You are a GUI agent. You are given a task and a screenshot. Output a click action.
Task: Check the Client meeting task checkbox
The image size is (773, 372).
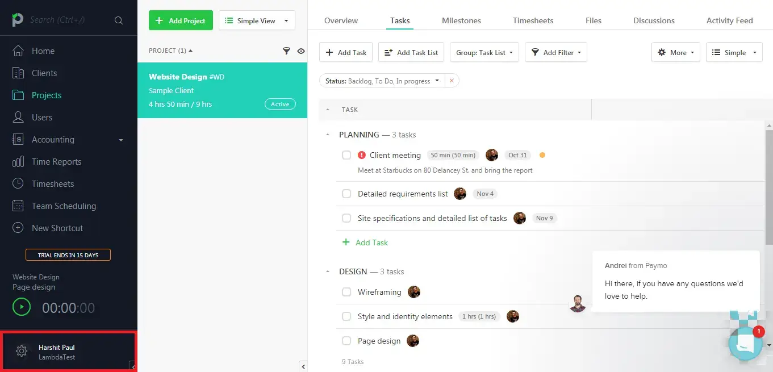click(x=346, y=155)
